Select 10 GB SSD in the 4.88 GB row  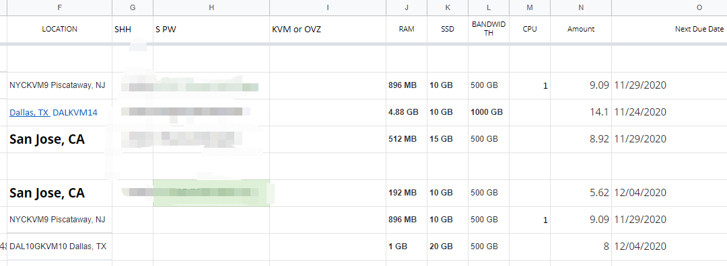(x=448, y=112)
